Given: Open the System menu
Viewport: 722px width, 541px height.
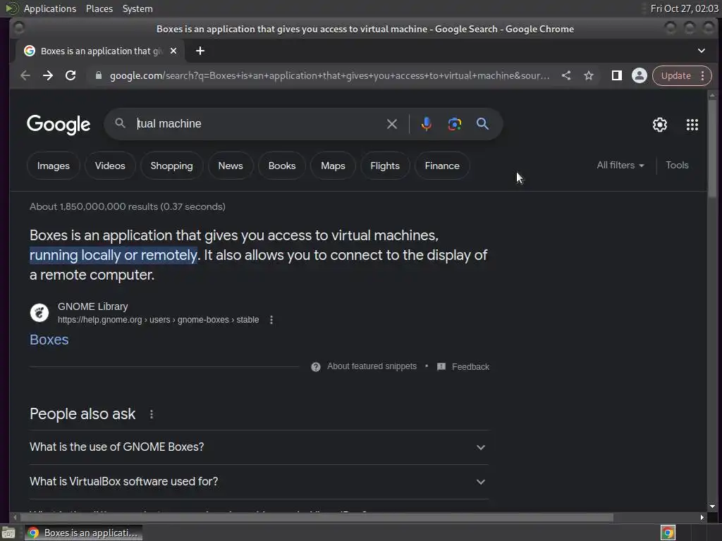Looking at the screenshot, I should coord(137,8).
